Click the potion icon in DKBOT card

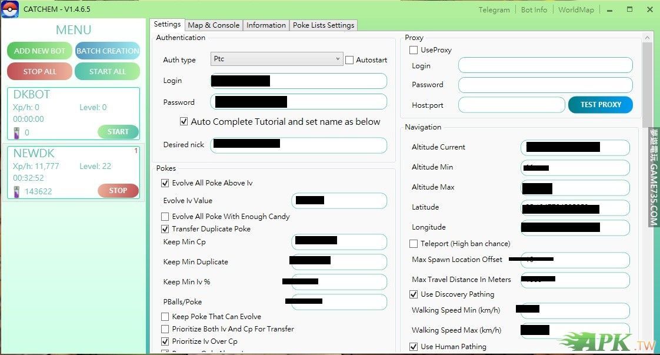[x=16, y=132]
